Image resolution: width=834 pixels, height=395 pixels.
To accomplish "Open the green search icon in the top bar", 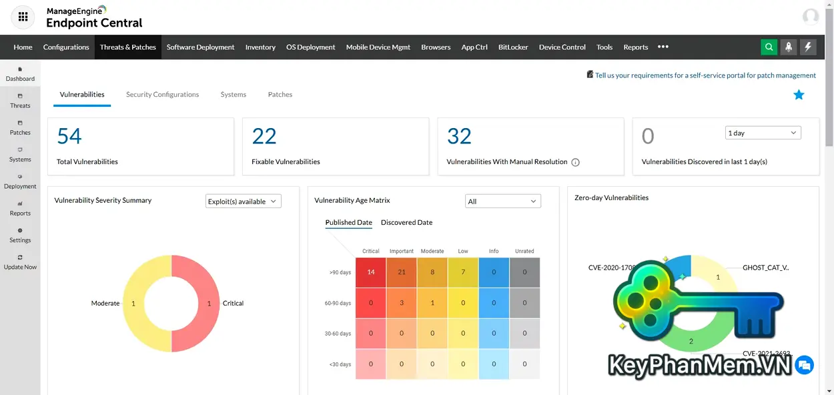I will pos(769,47).
